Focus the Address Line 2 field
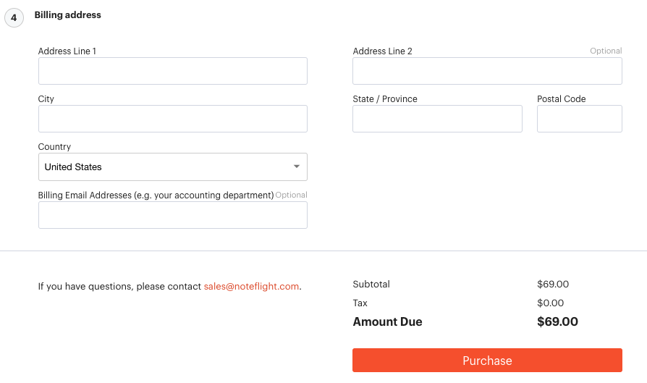The image size is (647, 383). pos(487,71)
